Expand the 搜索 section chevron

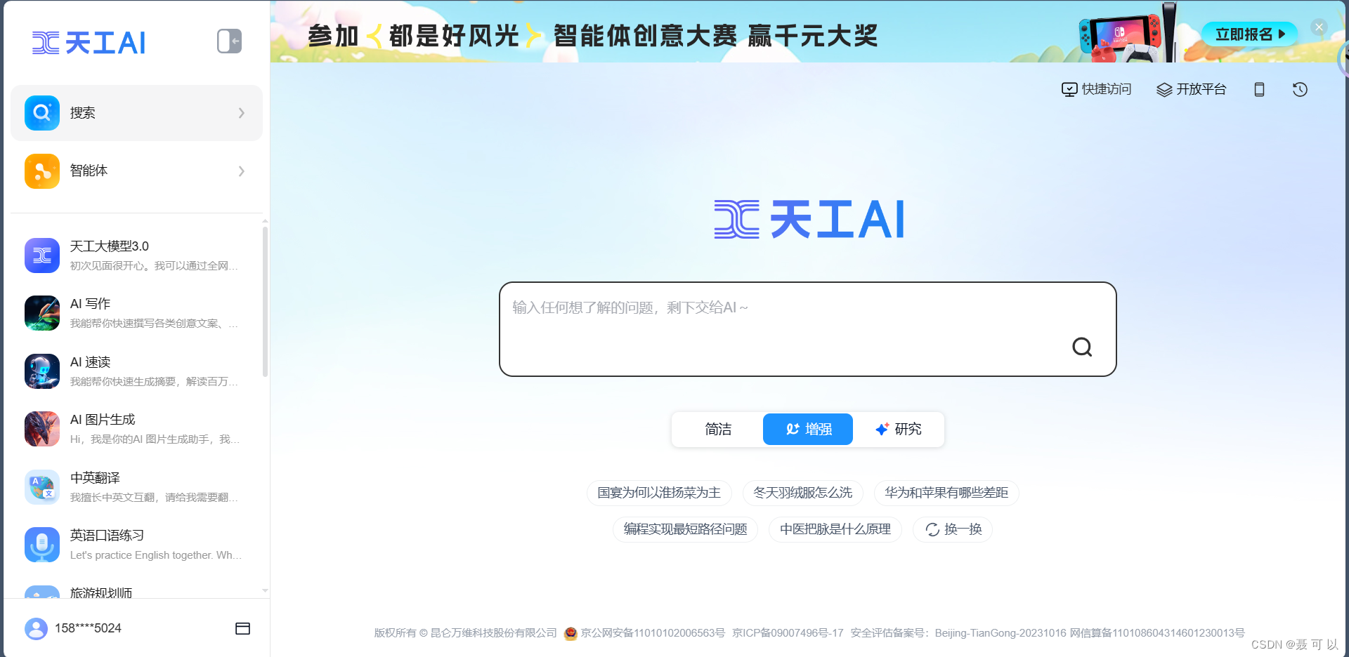(x=242, y=113)
